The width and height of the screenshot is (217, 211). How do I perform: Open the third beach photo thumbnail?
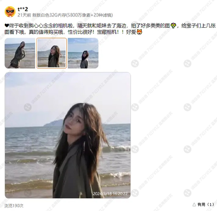pyautogui.click(x=83, y=53)
